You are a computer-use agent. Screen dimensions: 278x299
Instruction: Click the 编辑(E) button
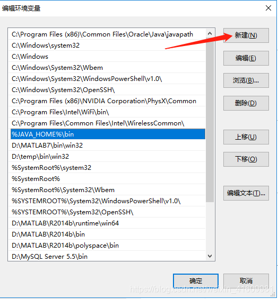click(x=246, y=58)
